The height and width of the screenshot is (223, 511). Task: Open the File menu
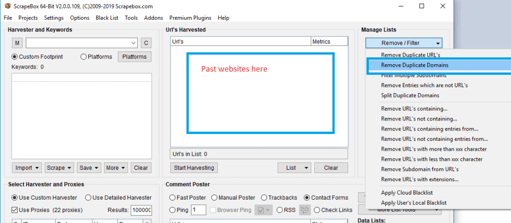[8, 18]
